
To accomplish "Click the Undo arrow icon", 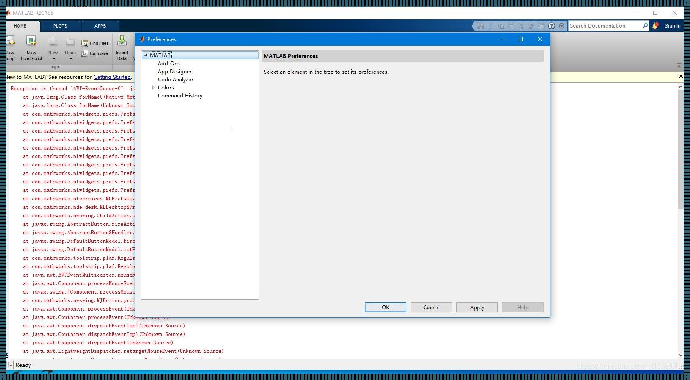I will (x=521, y=26).
